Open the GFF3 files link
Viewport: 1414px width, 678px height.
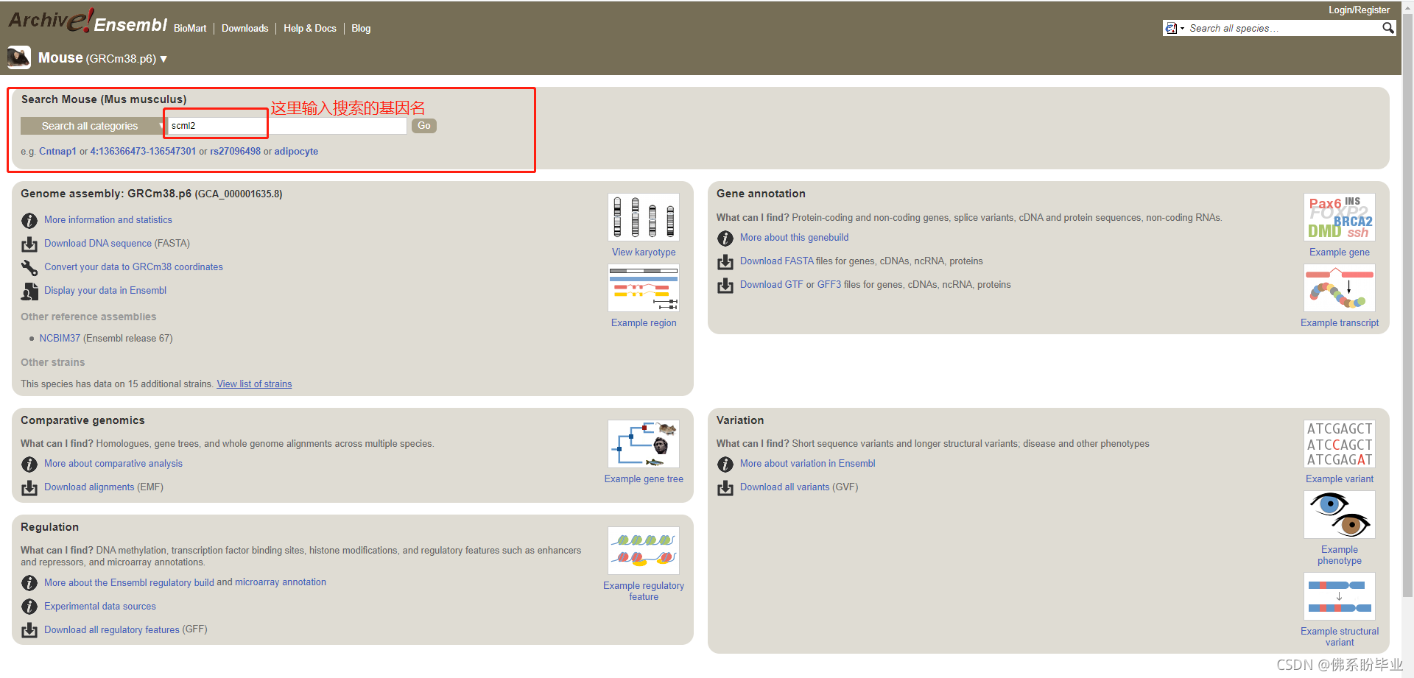pos(829,284)
